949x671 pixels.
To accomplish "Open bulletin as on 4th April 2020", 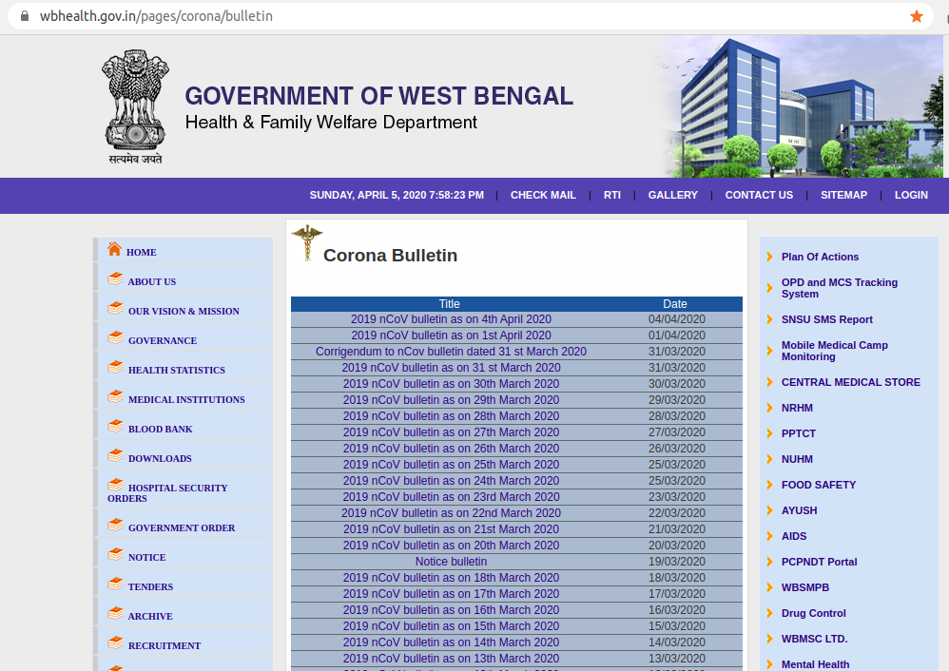I will pyautogui.click(x=451, y=318).
